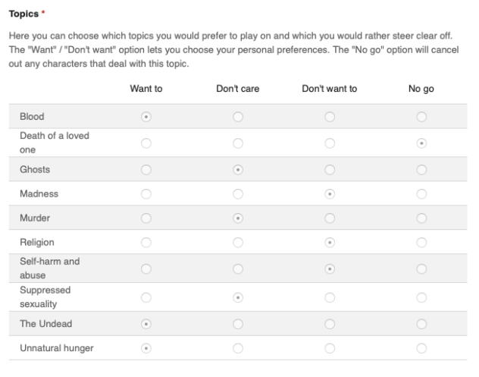Select "Want to" for Religion
Image resolution: width=479 pixels, height=377 pixels.
click(x=146, y=243)
